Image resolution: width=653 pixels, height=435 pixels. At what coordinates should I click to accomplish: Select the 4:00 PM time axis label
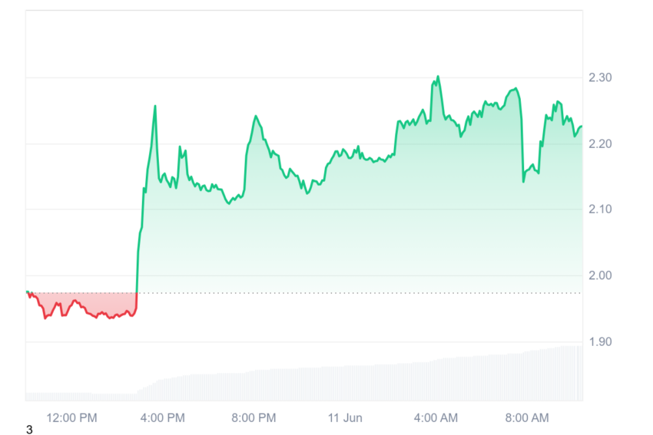pyautogui.click(x=162, y=417)
